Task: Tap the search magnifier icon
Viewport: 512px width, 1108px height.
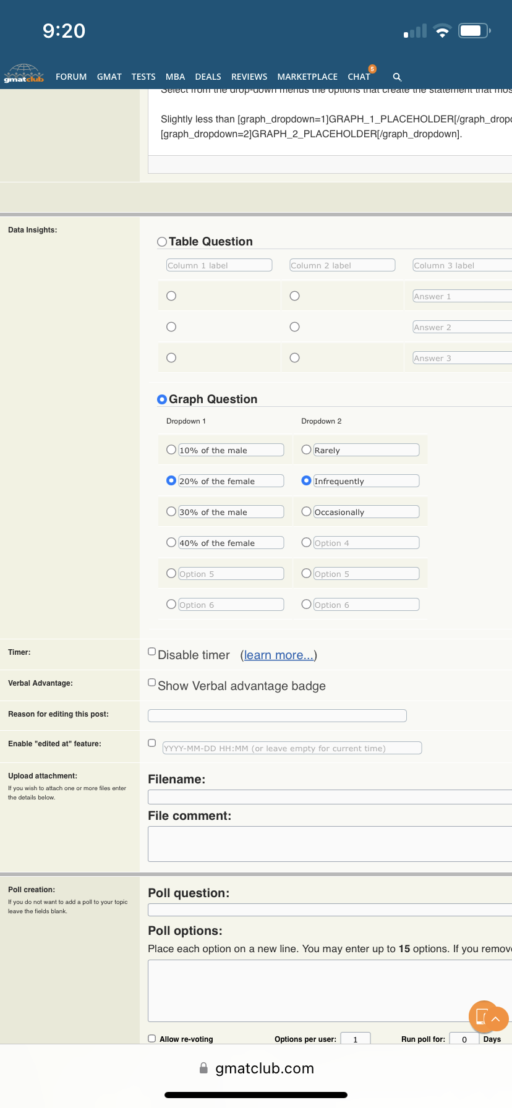Action: pyautogui.click(x=397, y=77)
